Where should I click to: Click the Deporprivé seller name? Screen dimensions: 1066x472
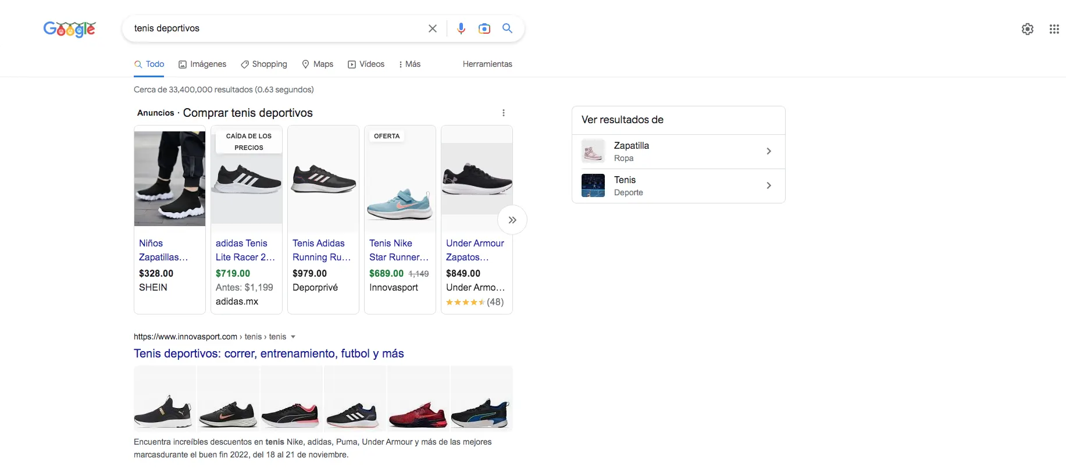coord(315,287)
